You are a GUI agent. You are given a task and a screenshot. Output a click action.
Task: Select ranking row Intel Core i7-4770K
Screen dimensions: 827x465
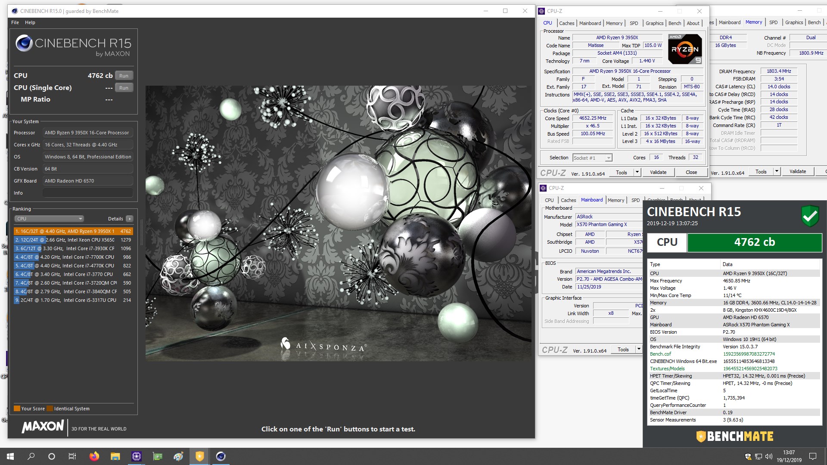(x=73, y=266)
